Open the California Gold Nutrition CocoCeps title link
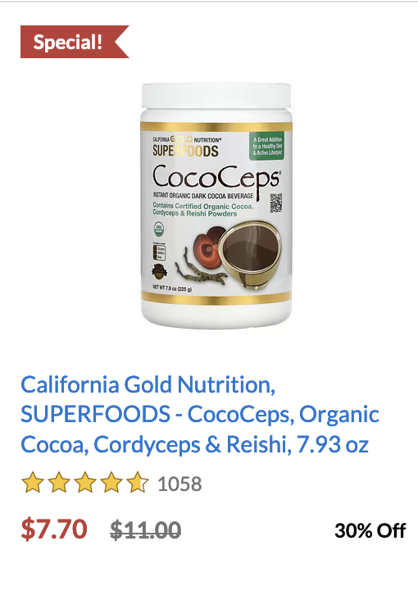418x600 pixels. [200, 415]
